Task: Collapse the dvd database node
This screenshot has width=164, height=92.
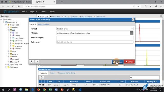Action: point(8,30)
